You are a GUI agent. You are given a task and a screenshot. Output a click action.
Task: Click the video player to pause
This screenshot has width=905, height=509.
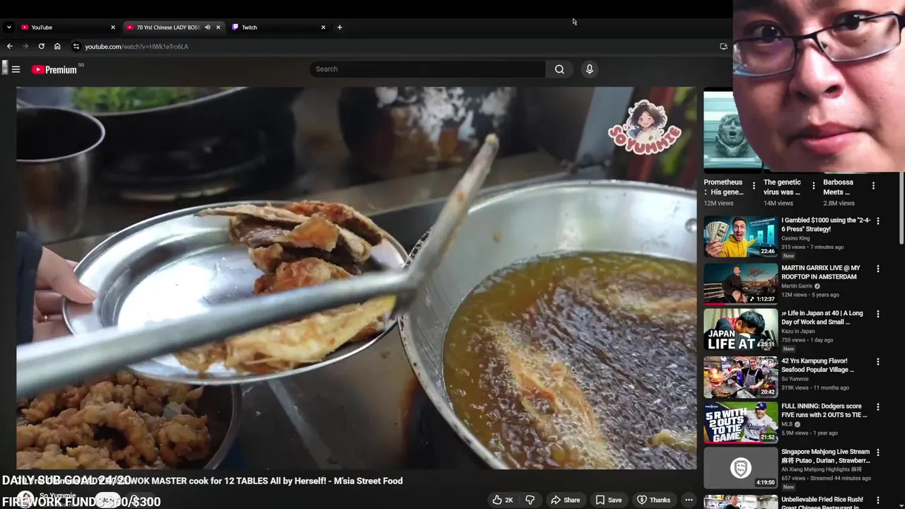pos(356,278)
